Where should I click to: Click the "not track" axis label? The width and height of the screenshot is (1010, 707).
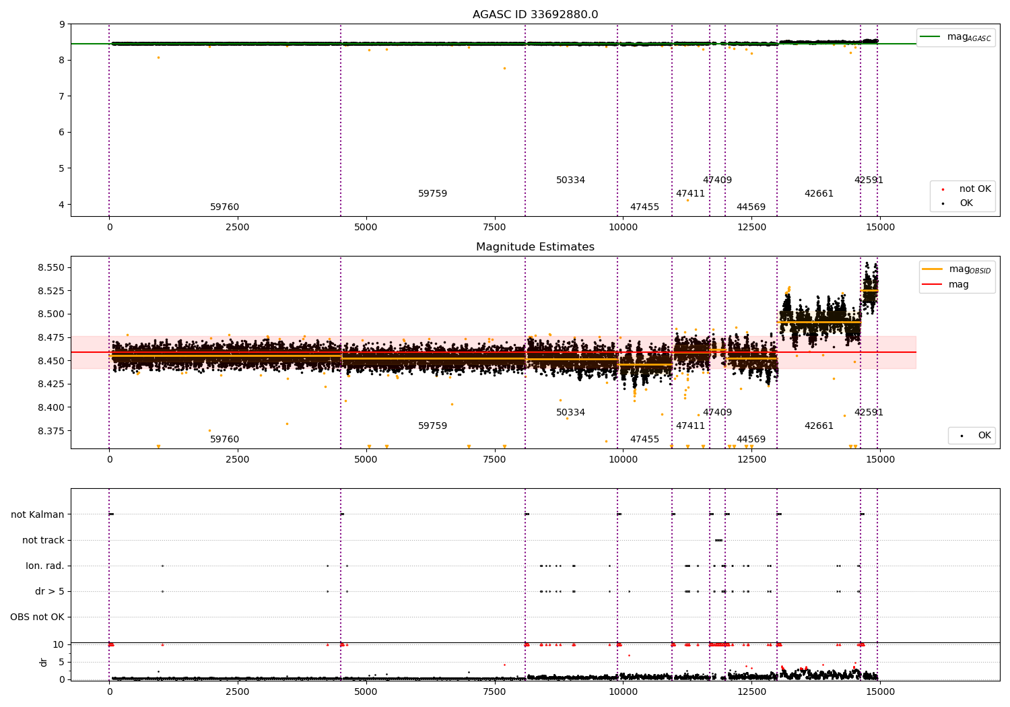pos(43,540)
